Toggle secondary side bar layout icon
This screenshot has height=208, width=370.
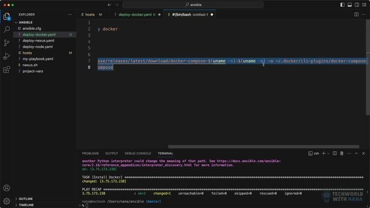[x=357, y=5]
